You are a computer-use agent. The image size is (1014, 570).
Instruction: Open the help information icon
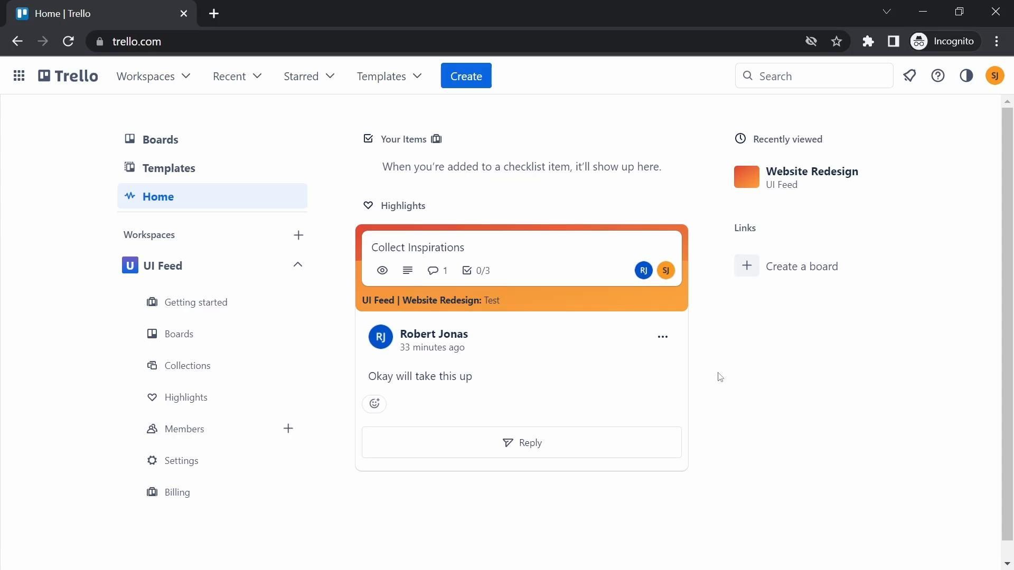[938, 76]
